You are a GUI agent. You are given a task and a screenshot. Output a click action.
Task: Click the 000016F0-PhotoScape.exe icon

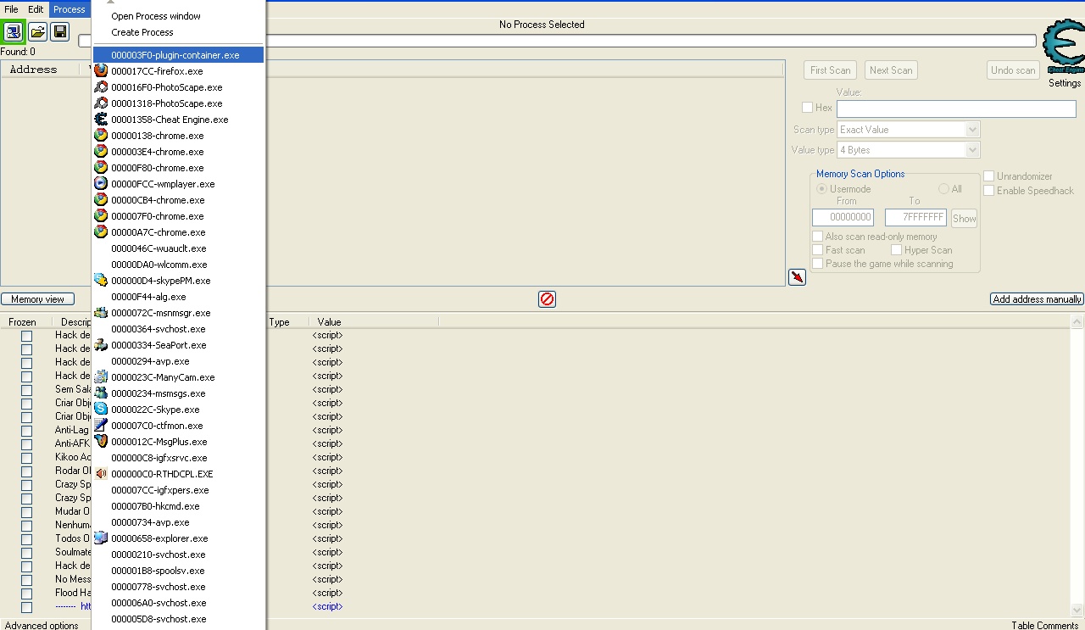pyautogui.click(x=101, y=87)
